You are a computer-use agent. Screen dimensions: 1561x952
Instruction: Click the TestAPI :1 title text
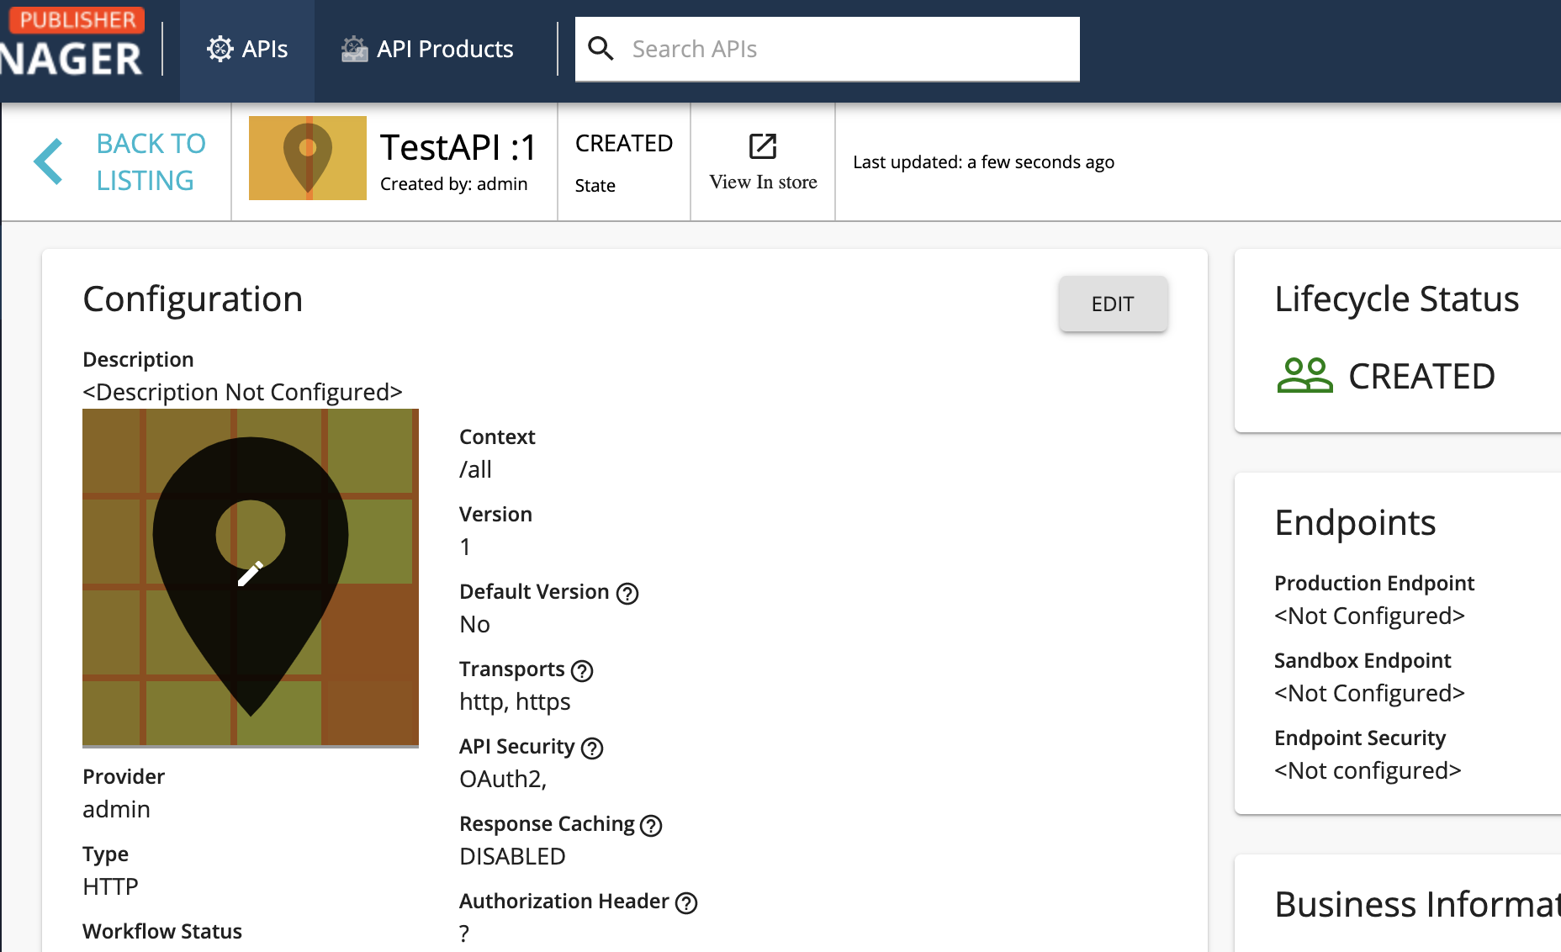click(458, 148)
